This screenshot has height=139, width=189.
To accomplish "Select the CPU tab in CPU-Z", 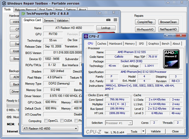I will pos(90,43).
